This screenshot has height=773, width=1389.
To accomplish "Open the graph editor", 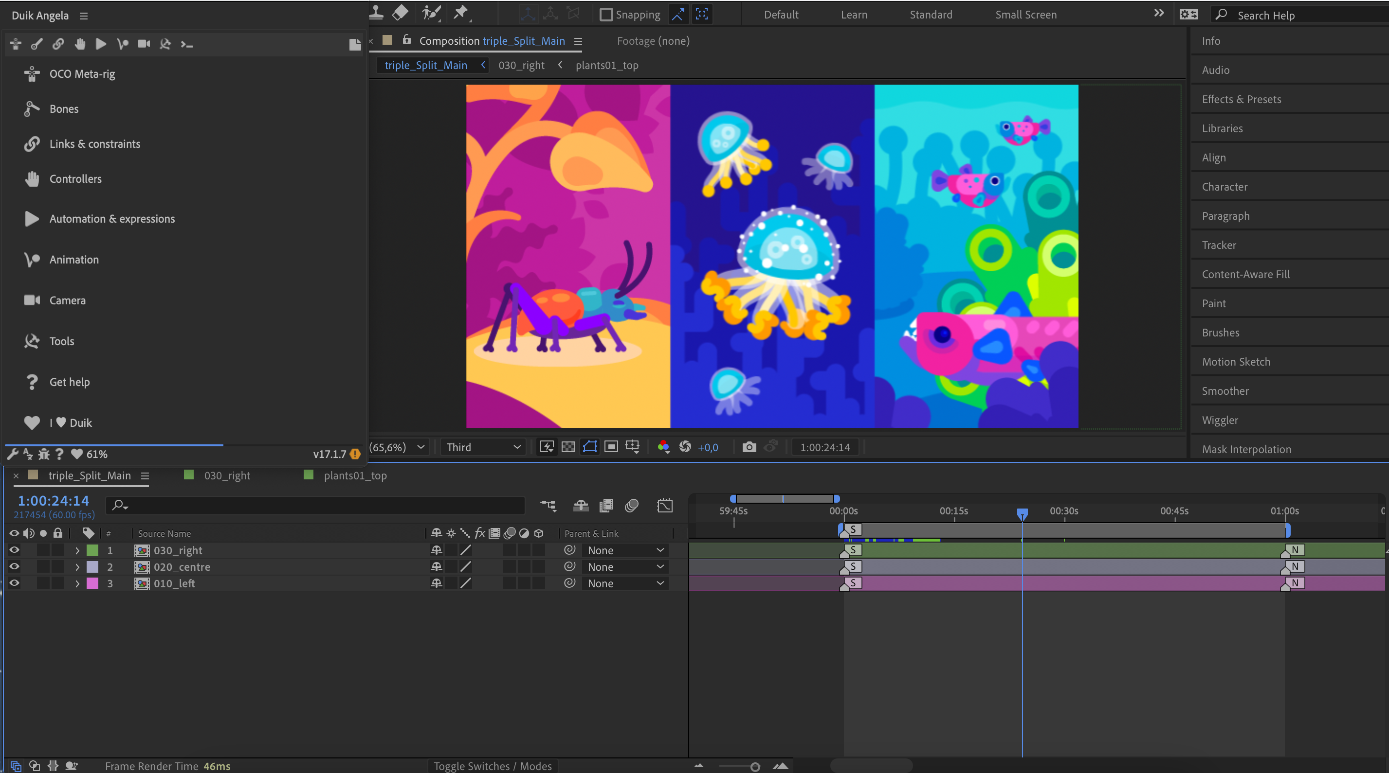I will [x=665, y=506].
